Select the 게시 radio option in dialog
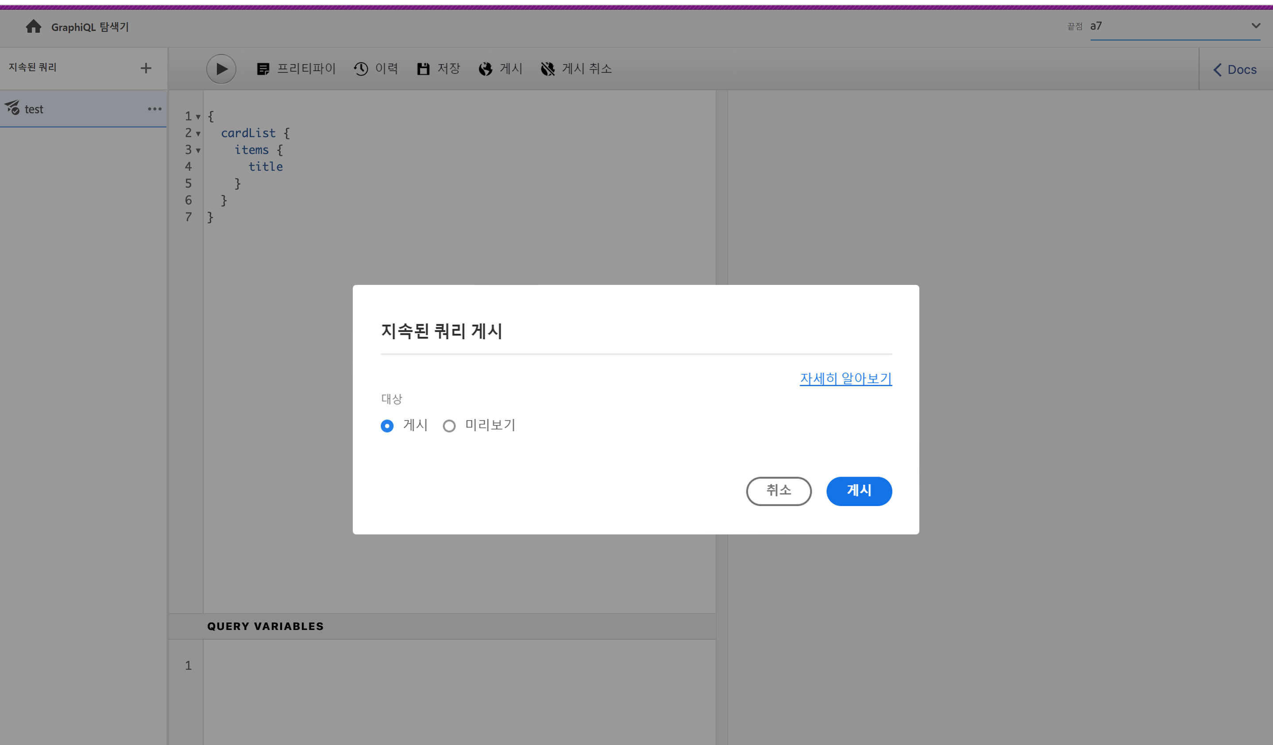Viewport: 1273px width, 745px height. tap(387, 426)
